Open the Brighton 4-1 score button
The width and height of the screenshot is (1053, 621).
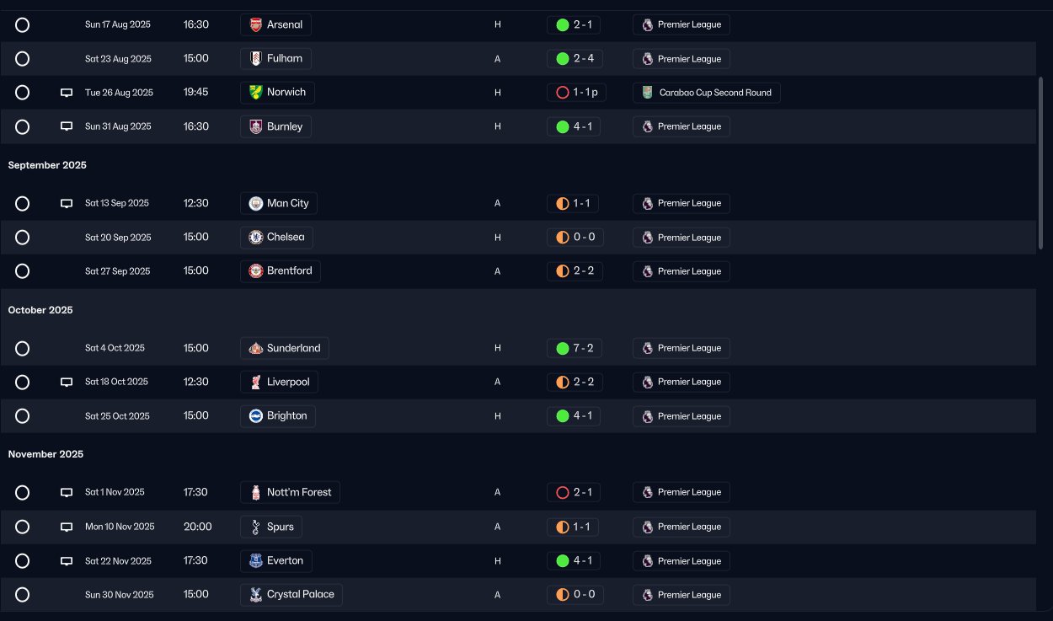click(574, 415)
